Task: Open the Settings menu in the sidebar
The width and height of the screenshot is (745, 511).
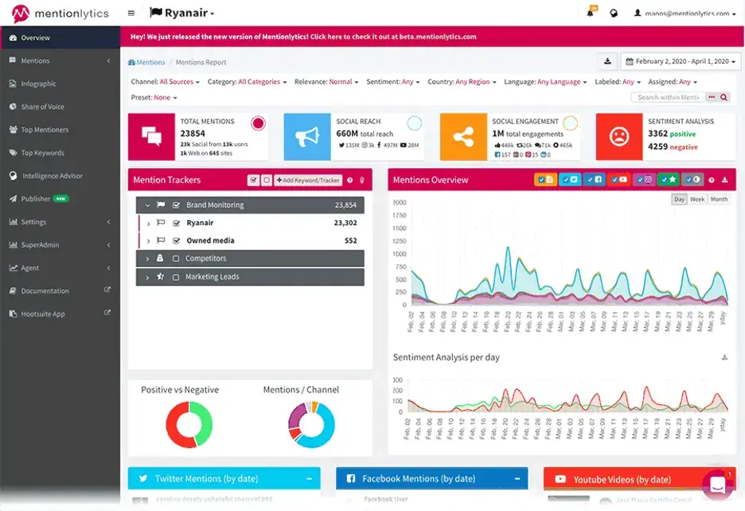Action: pos(32,221)
